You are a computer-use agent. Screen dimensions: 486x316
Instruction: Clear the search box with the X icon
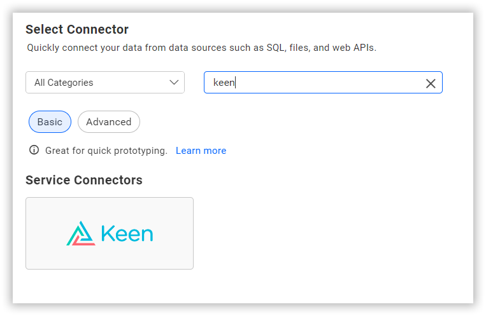431,83
